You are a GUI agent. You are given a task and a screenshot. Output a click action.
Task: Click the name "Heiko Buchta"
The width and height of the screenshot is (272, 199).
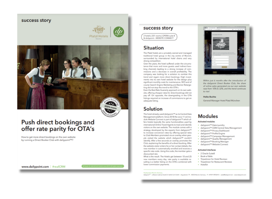coord(210,97)
